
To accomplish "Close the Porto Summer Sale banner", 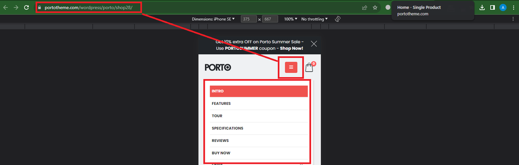I will 314,44.
